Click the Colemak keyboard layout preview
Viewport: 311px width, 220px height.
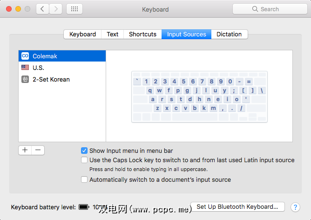pyautogui.click(x=199, y=96)
